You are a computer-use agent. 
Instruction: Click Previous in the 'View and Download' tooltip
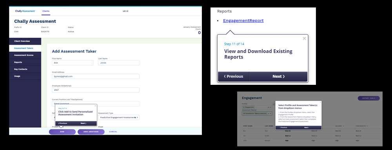click(234, 77)
